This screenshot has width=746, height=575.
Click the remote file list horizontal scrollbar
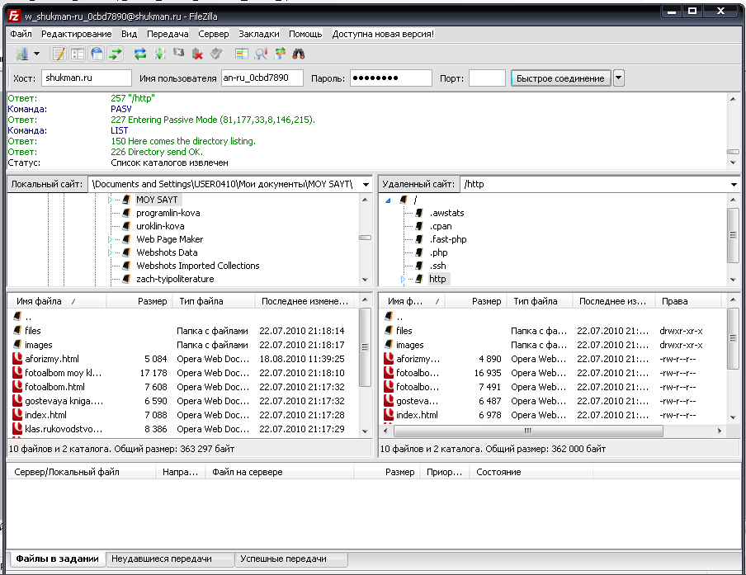528,431
